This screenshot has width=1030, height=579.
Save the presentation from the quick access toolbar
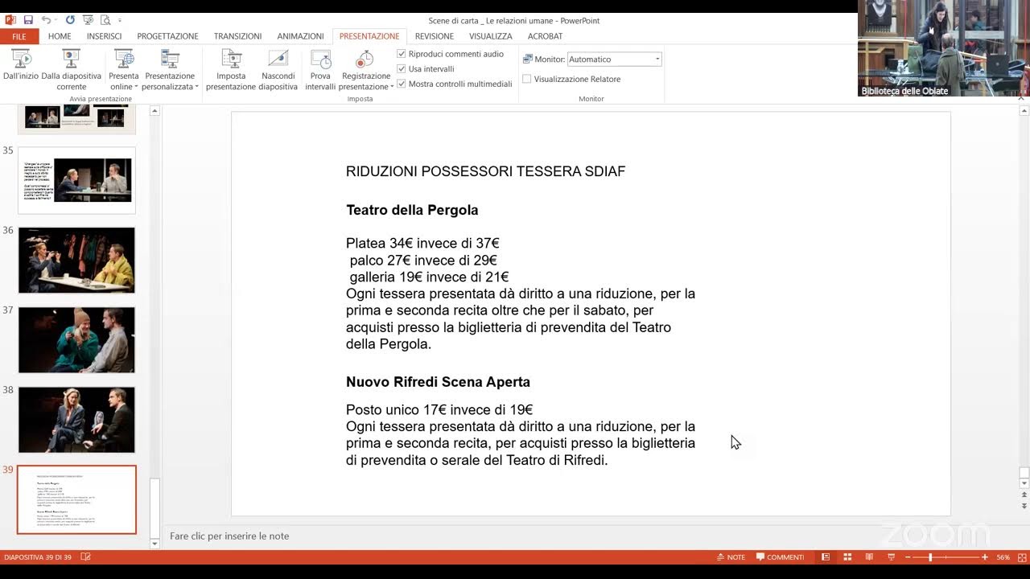(x=28, y=20)
